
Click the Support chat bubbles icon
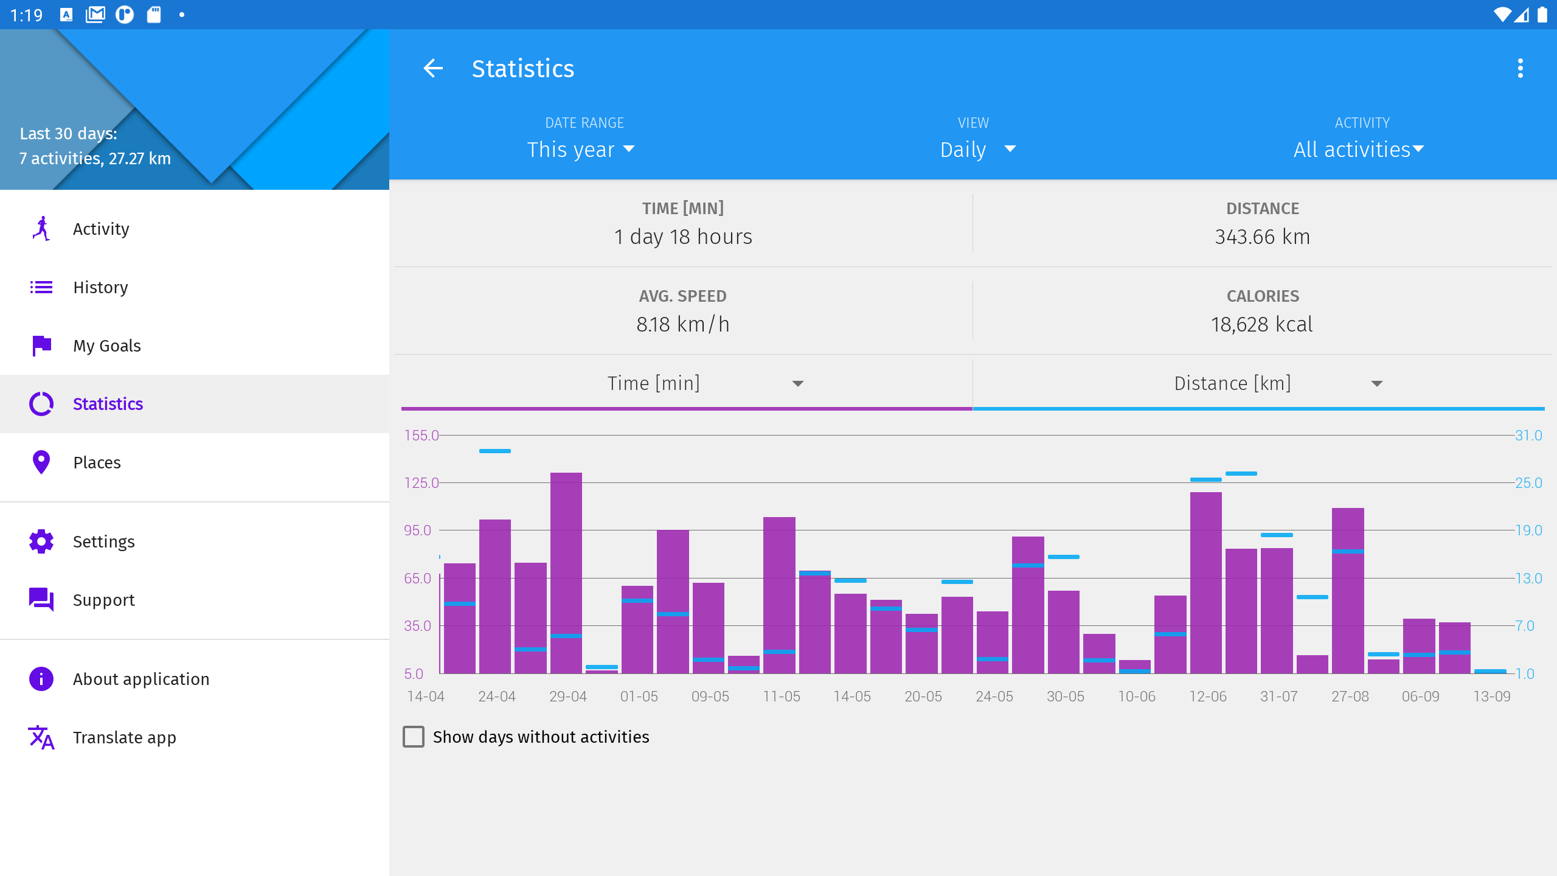(x=41, y=600)
